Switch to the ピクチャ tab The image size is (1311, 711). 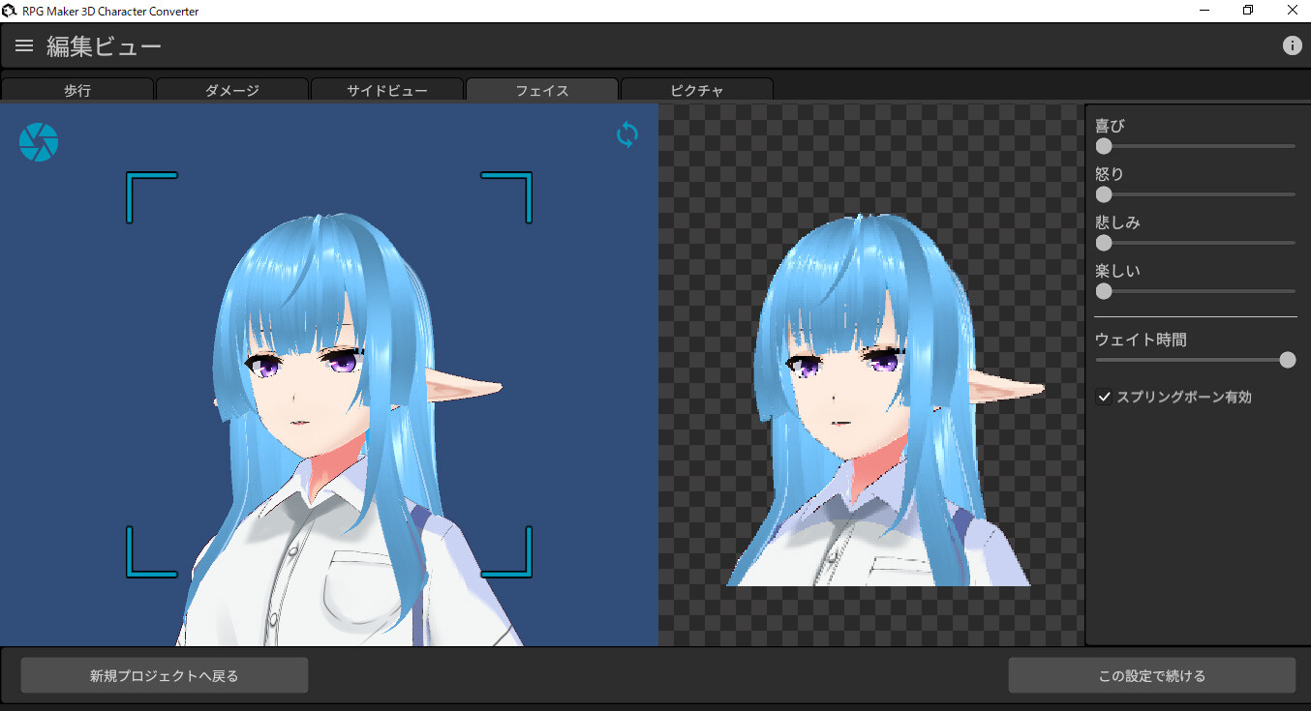[696, 90]
